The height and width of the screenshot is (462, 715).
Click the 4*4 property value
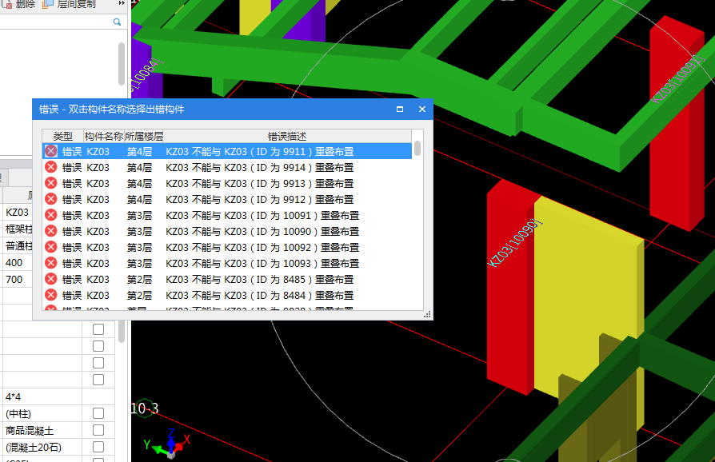click(42, 396)
